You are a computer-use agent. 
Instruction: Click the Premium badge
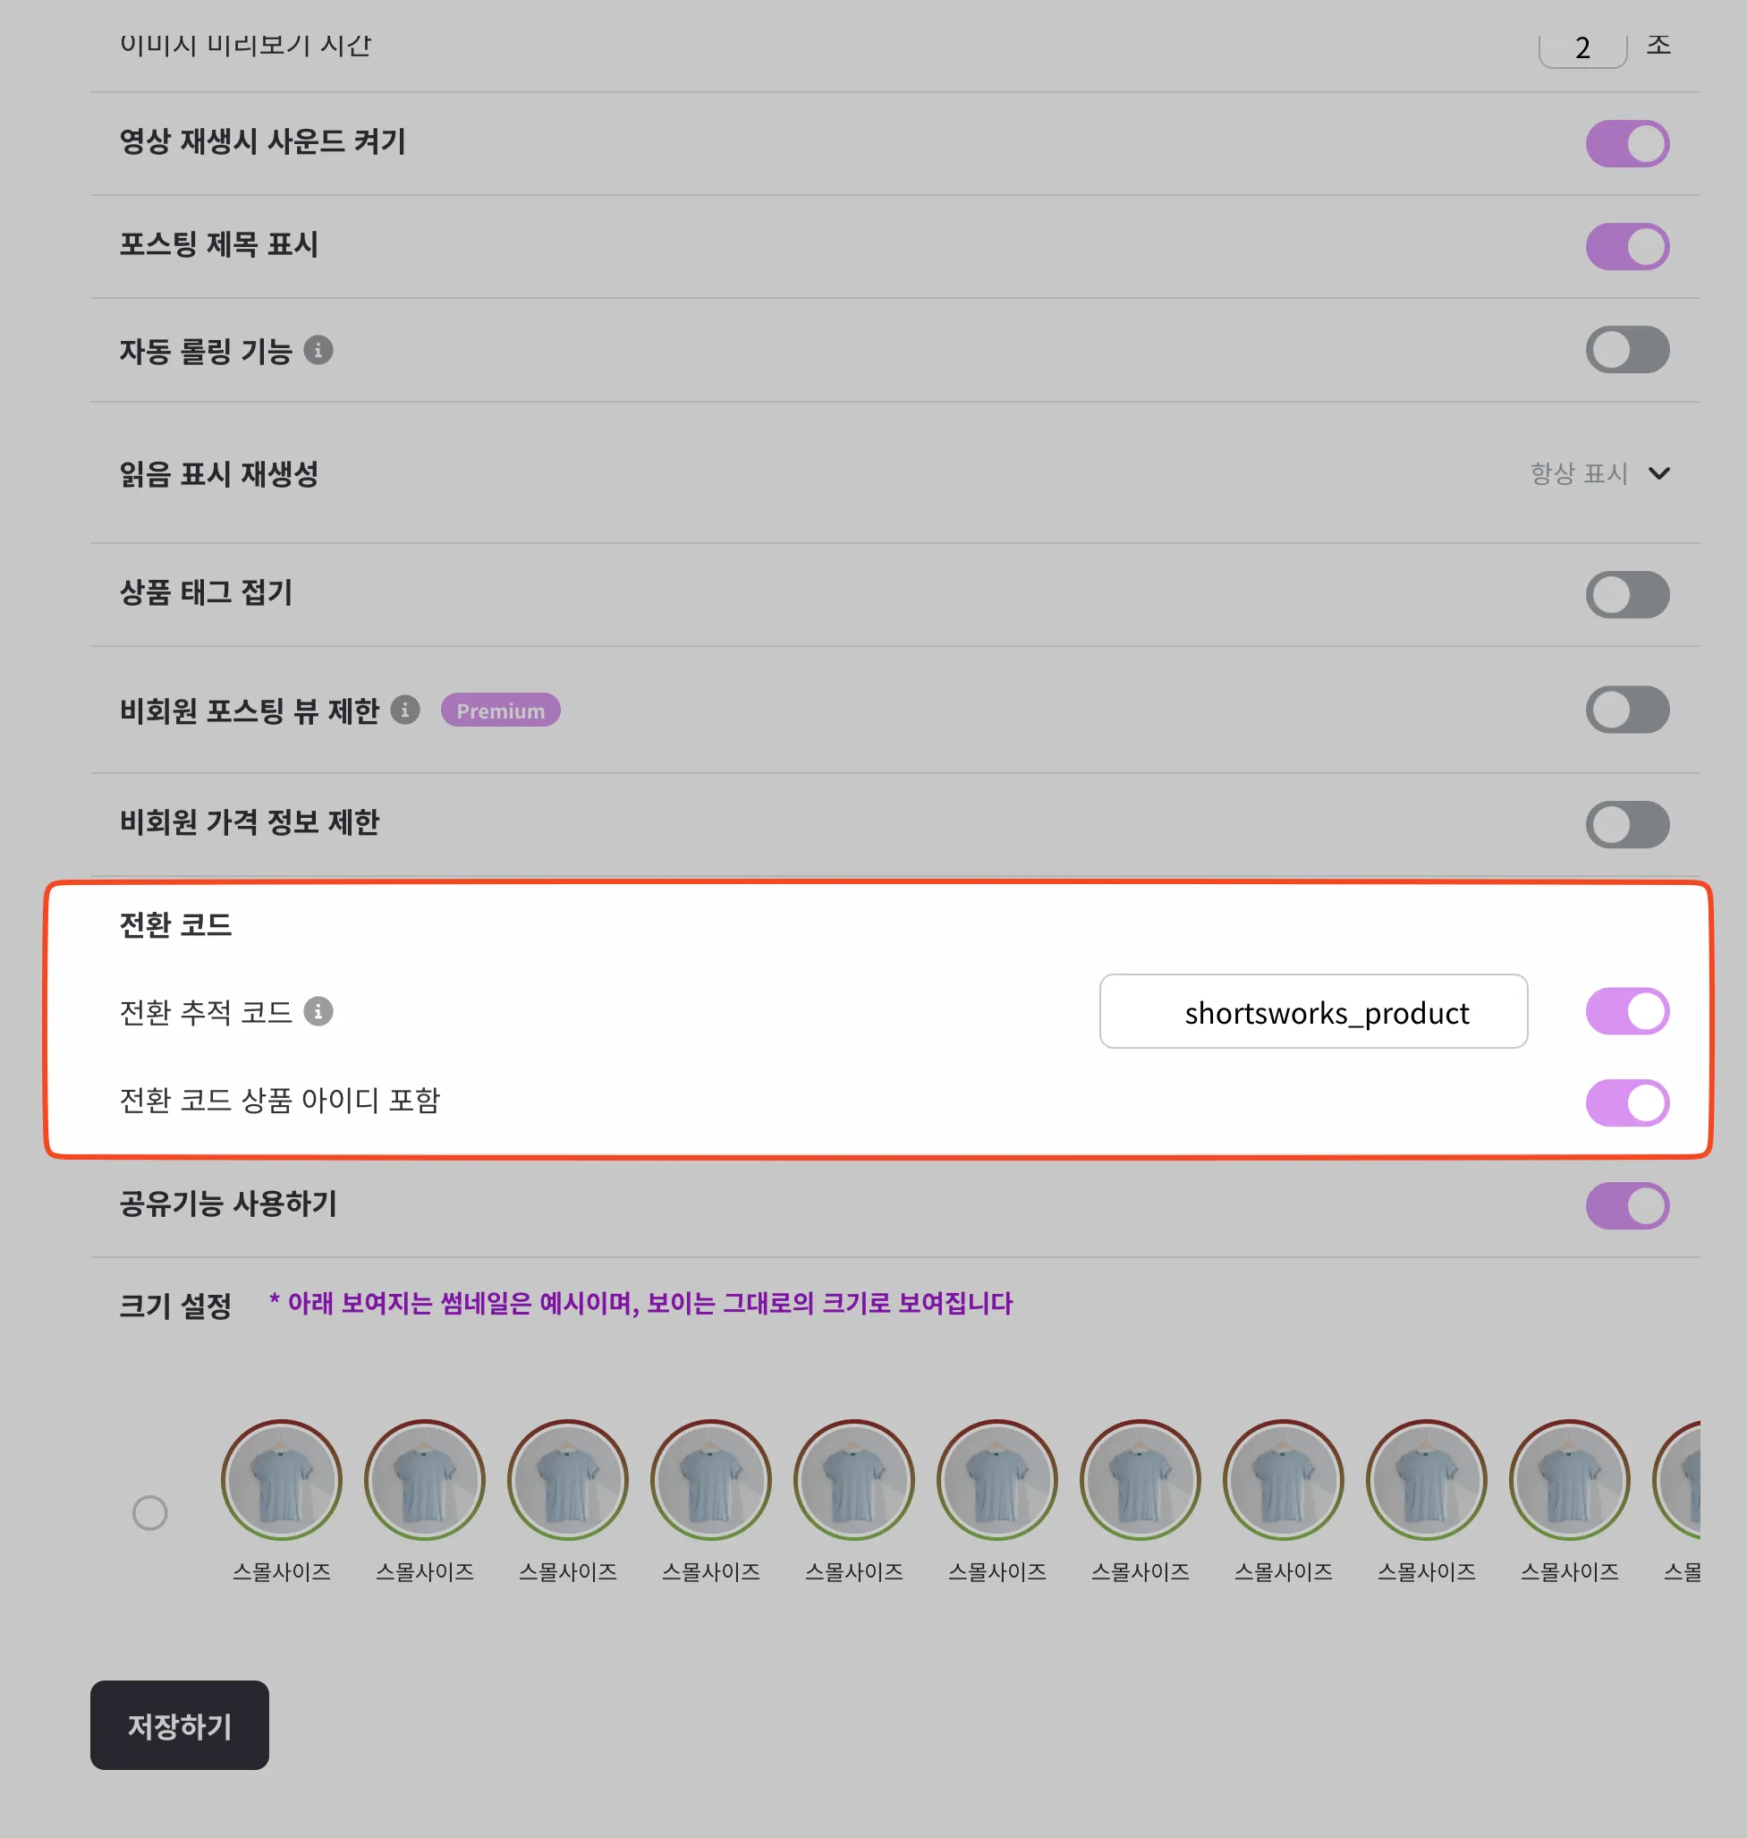500,710
